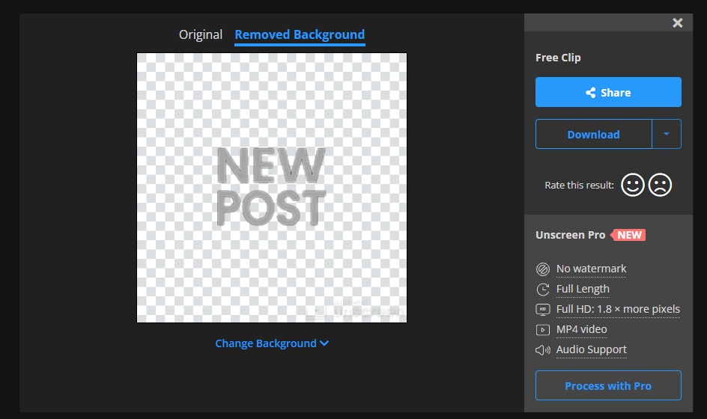Open the MP4 video feature link

582,330
